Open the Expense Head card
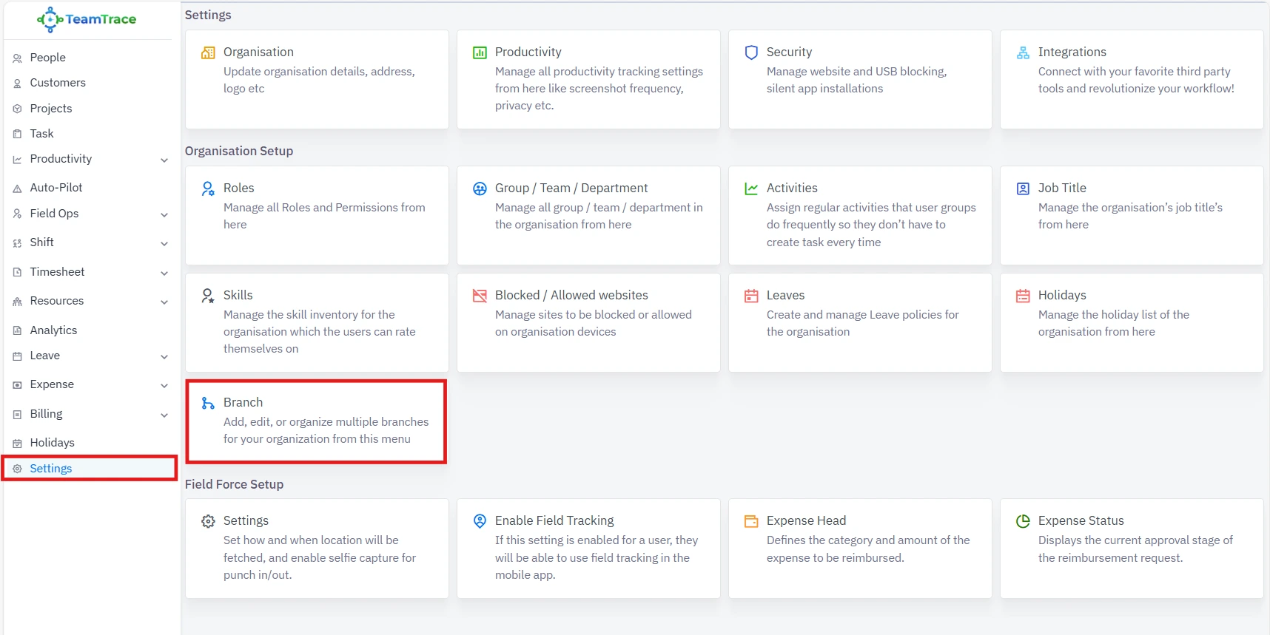This screenshot has height=635, width=1270. click(x=860, y=548)
